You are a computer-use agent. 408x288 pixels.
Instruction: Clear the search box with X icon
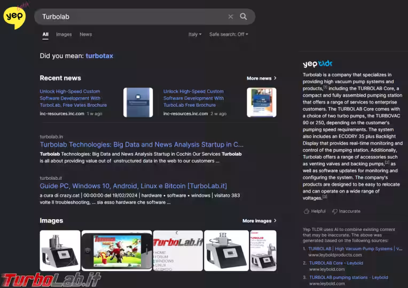coord(231,17)
